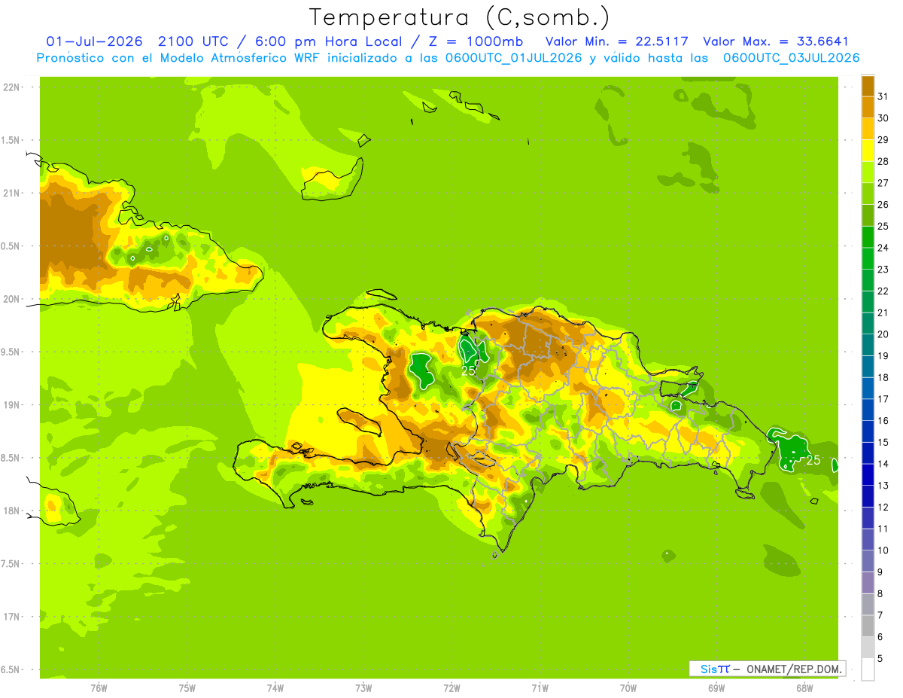Viewport: 903px width, 698px height.
Task: Select the '0600UTC_03JUL2026' valid-until timestamp
Action: 791,58
